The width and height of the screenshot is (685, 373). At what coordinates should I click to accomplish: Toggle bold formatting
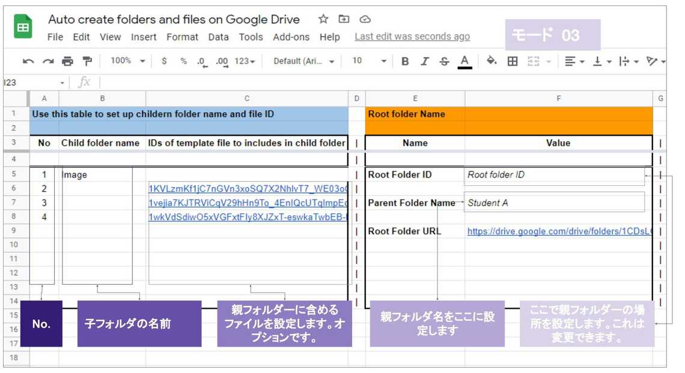(405, 61)
